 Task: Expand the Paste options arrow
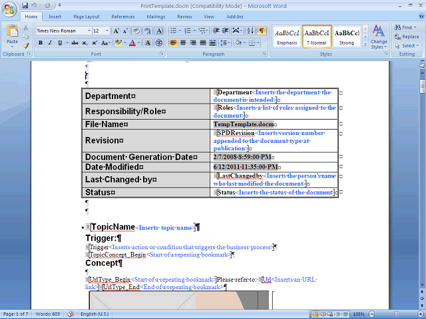[x=12, y=47]
